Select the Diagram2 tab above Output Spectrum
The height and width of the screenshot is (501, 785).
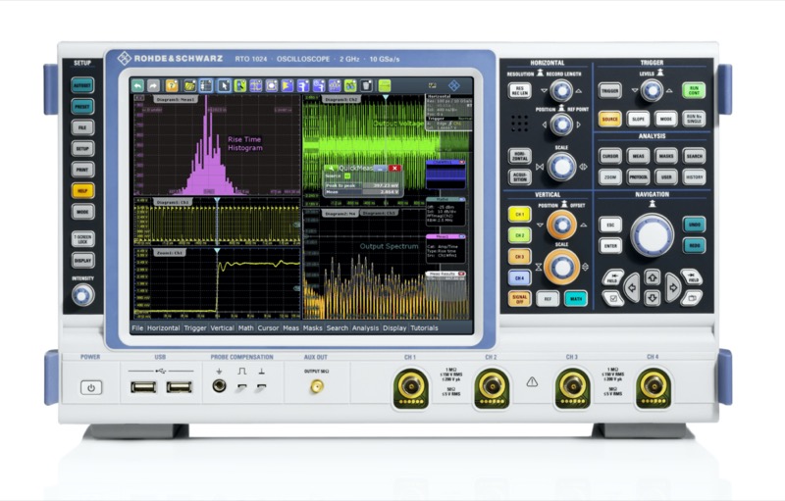pyautogui.click(x=339, y=212)
